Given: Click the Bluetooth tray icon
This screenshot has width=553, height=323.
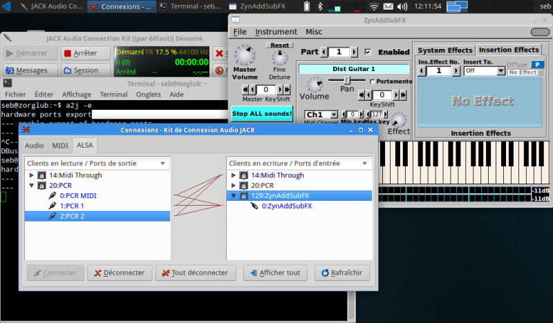Looking at the screenshot, I should pos(320,6).
